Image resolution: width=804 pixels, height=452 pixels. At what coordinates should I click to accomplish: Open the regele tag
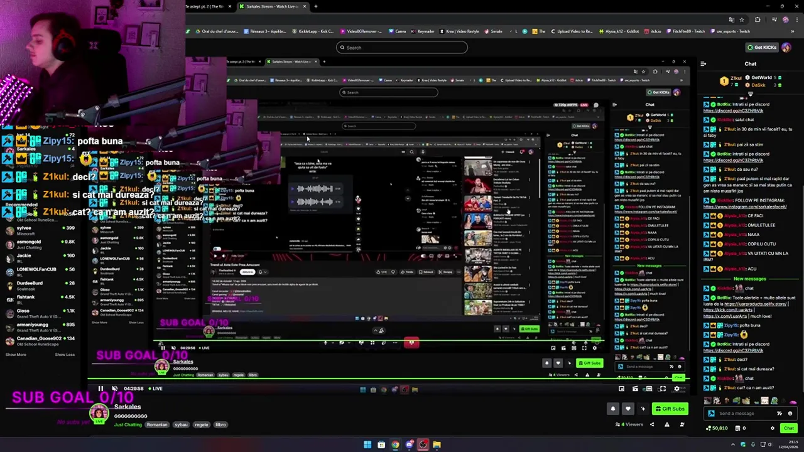(201, 425)
